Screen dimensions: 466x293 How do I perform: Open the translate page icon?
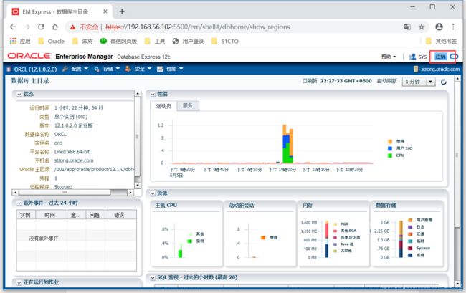pyautogui.click(x=407, y=27)
